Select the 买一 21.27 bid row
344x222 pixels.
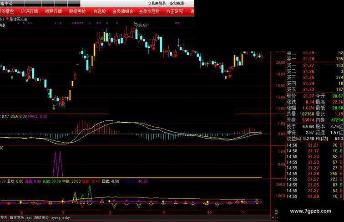click(315, 66)
